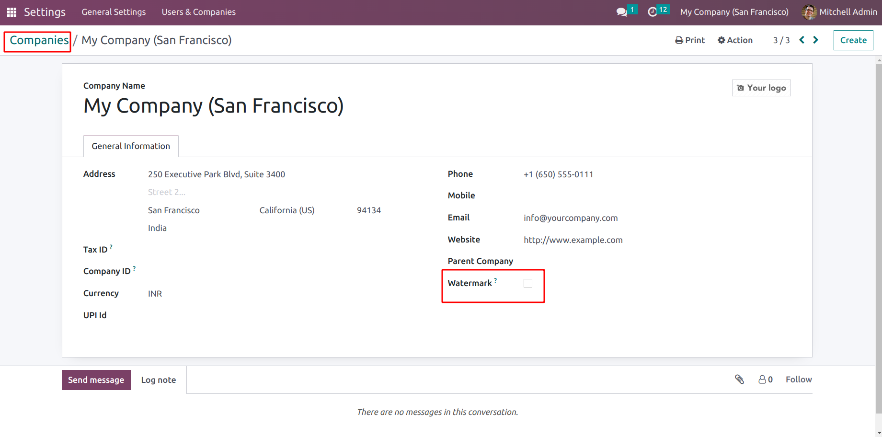The width and height of the screenshot is (882, 437).
Task: Show Watermark help tooltip mark
Action: [x=495, y=280]
